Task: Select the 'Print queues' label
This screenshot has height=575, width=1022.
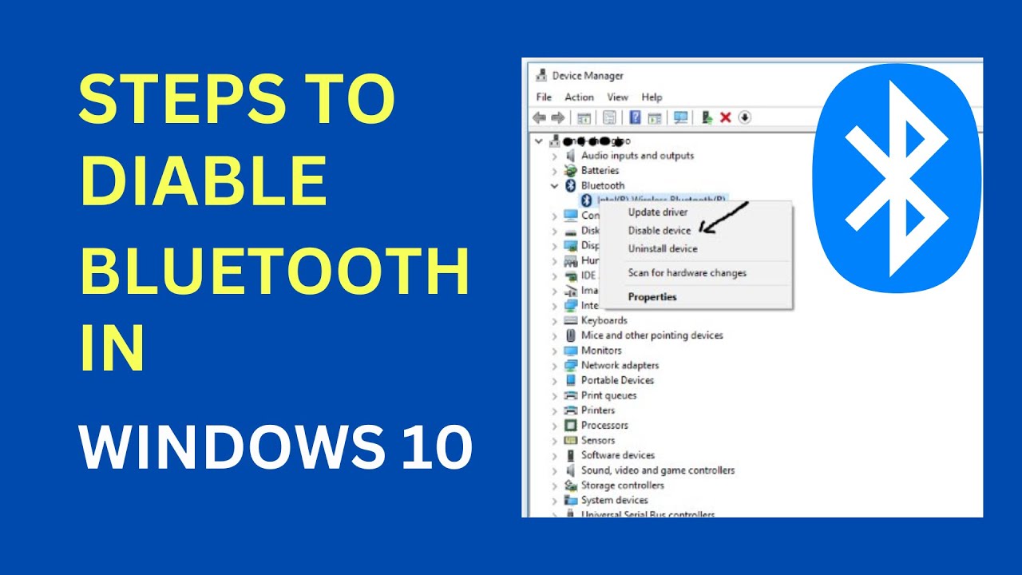Action: [x=609, y=395]
